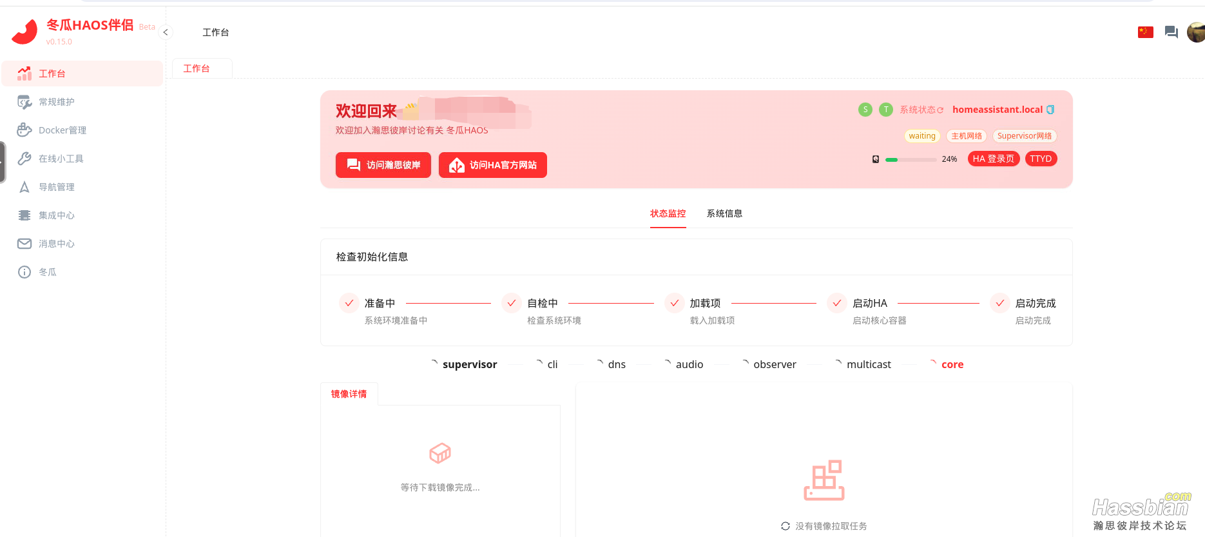Click the 自检中 step checkmark
The height and width of the screenshot is (537, 1205).
coord(511,303)
